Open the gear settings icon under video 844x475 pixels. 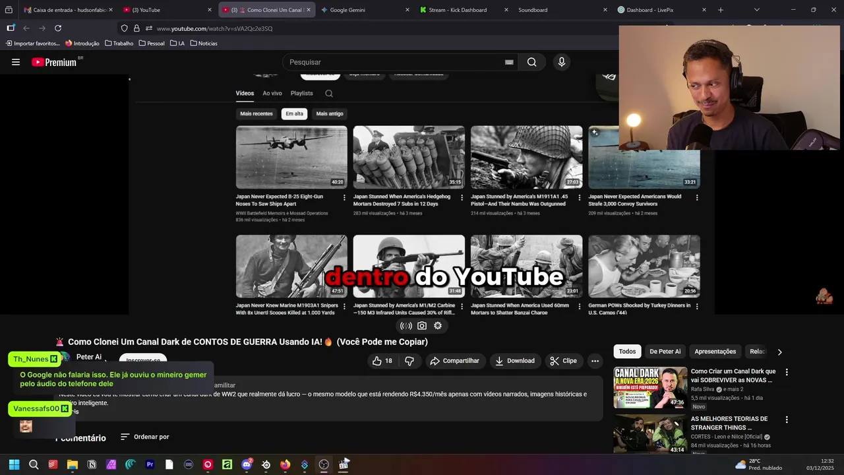(438, 325)
